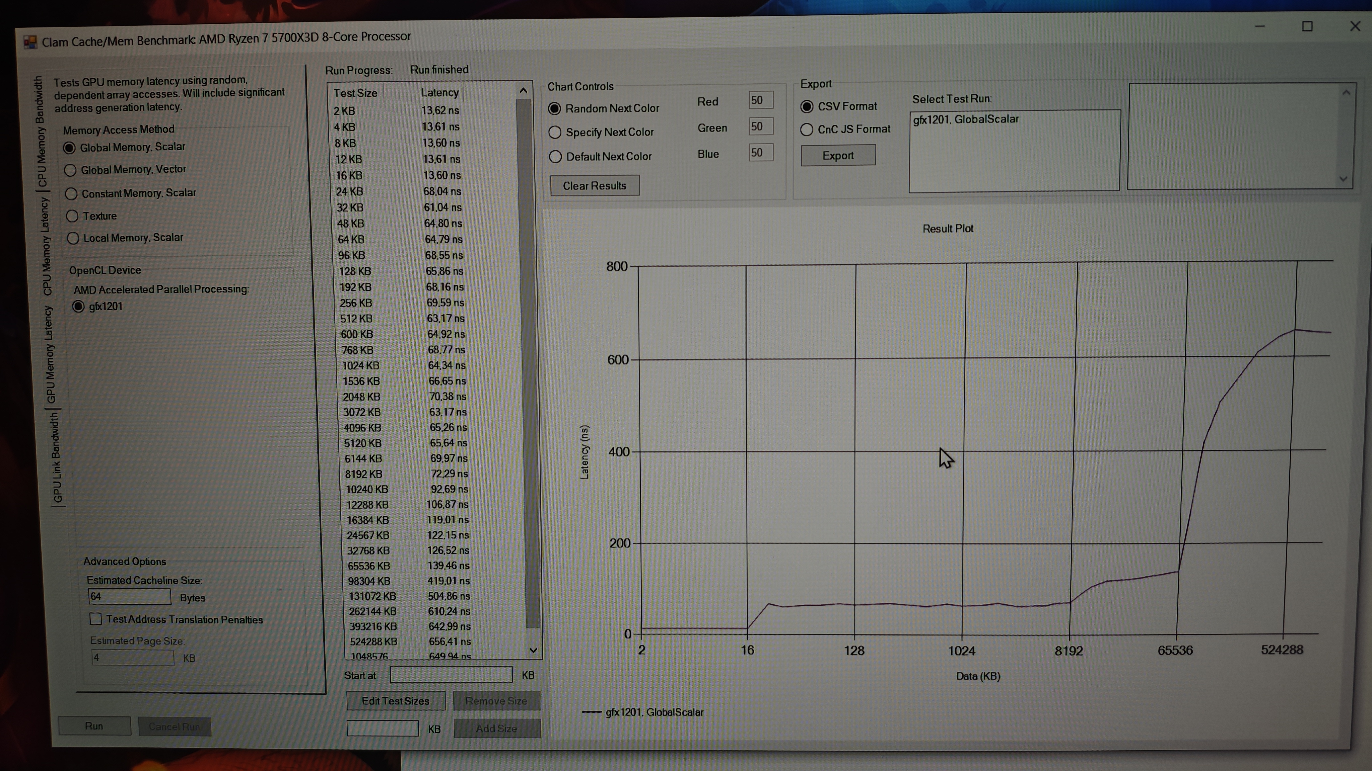The height and width of the screenshot is (771, 1372).
Task: Click the Estimated Cacheline Size input field
Action: (x=129, y=596)
